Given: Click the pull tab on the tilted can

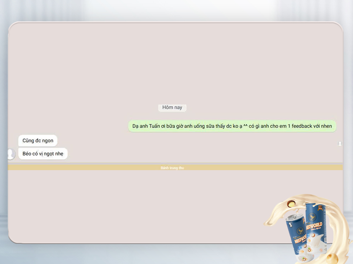Looking at the screenshot, I should pyautogui.click(x=294, y=218).
